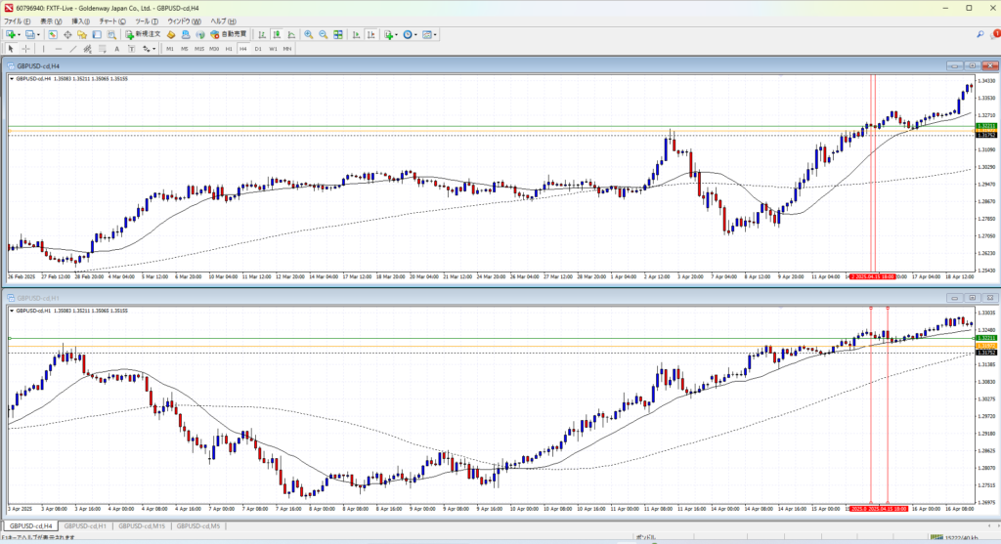Zoom in on the chart
This screenshot has height=544, width=1001.
[x=308, y=34]
